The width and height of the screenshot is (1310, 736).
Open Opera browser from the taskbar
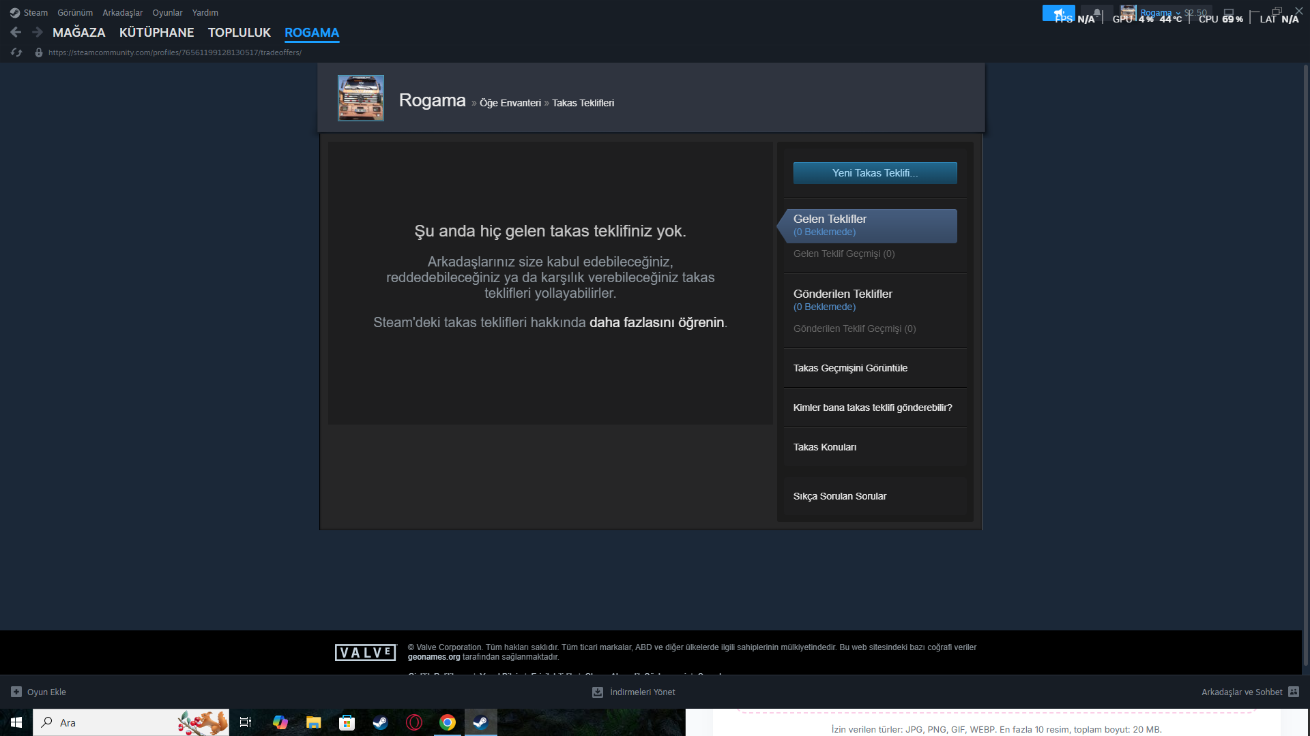coord(414,722)
